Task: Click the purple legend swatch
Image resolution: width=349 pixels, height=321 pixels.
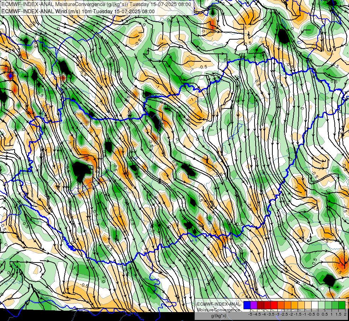Action: coord(254,305)
